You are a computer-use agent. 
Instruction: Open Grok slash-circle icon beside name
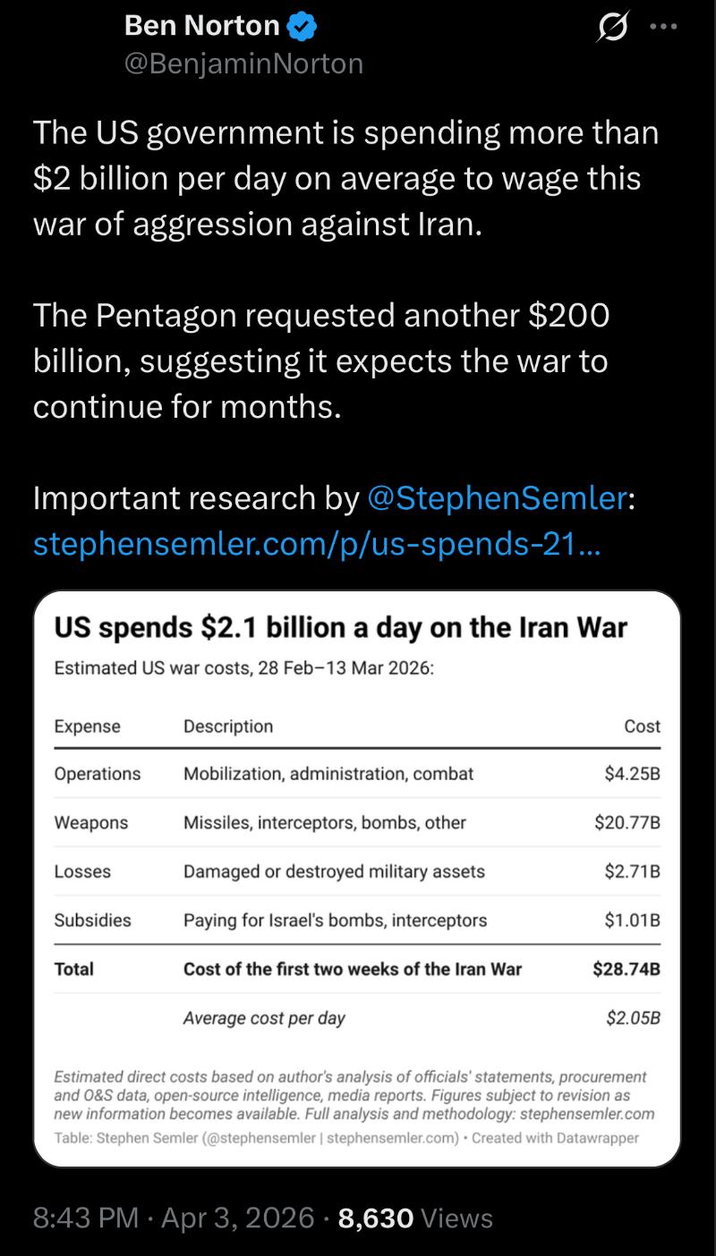pos(613,27)
